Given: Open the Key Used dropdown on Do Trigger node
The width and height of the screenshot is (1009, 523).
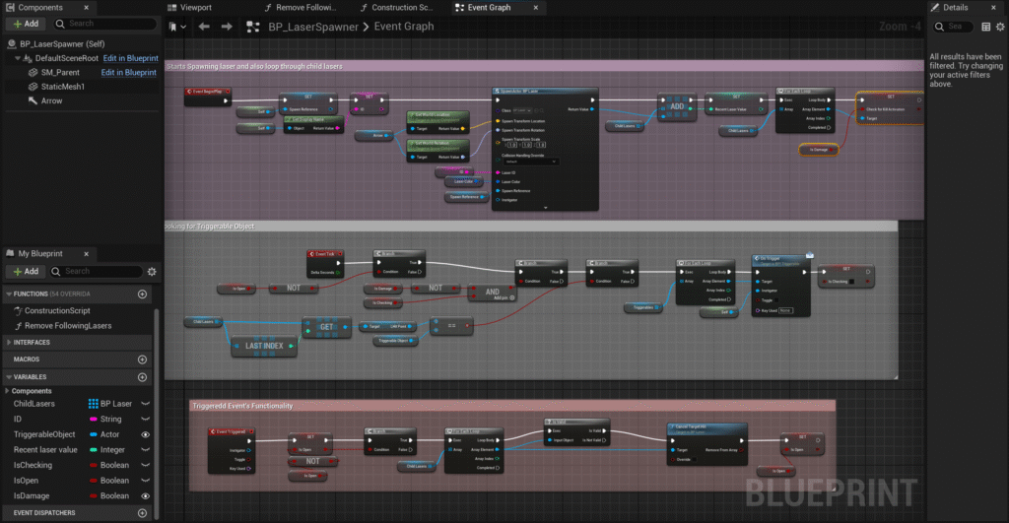Looking at the screenshot, I should click(785, 310).
